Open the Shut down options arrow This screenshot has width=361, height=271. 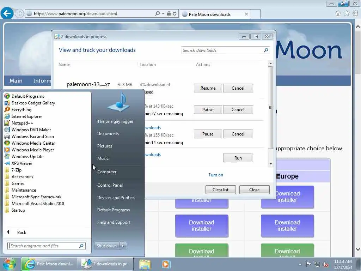click(x=123, y=246)
